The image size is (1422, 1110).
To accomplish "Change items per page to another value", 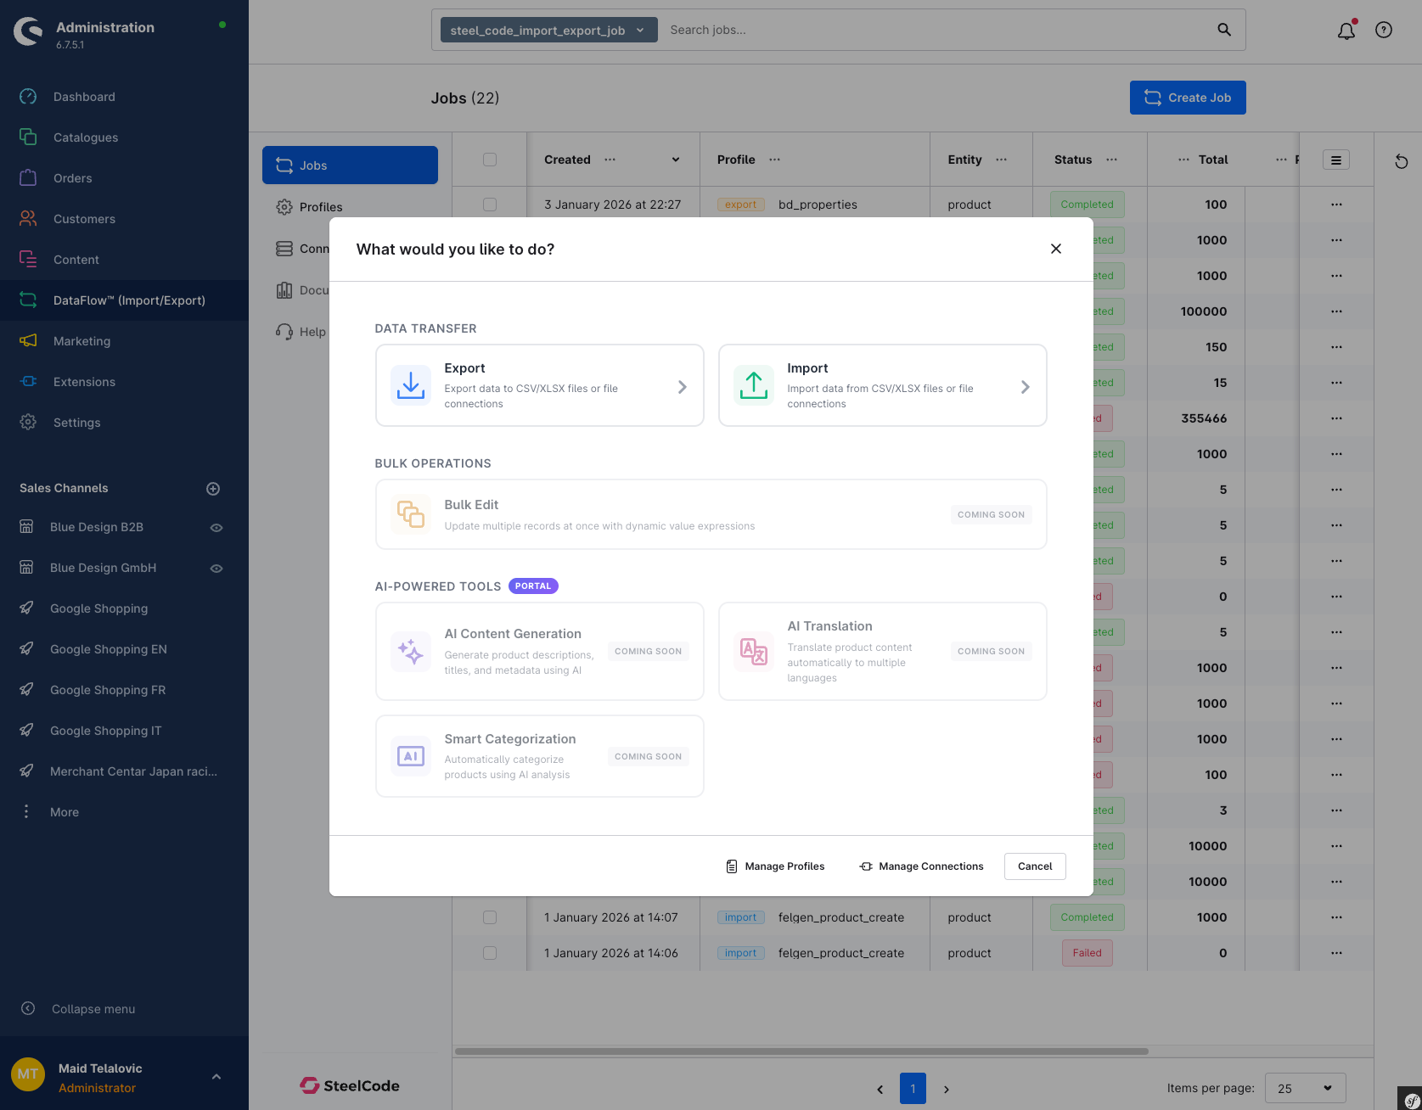I will pos(1305,1087).
